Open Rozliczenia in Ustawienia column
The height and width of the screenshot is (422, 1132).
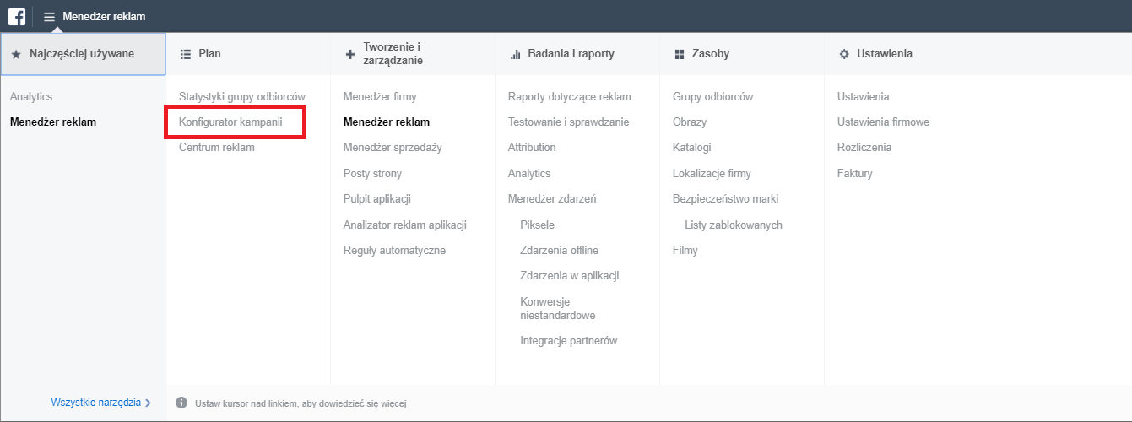tap(864, 148)
